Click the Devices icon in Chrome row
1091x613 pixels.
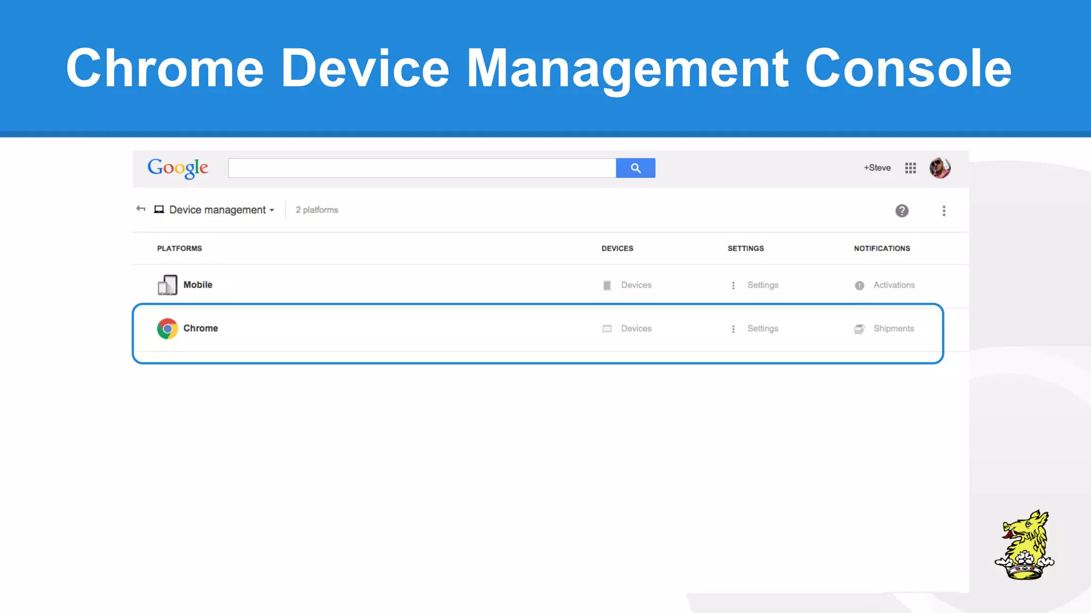(x=607, y=329)
